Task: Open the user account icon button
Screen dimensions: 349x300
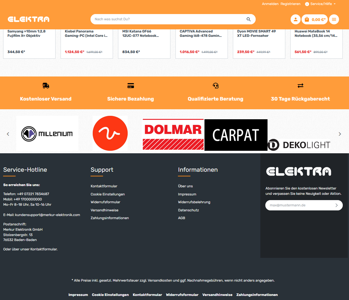Action: [x=295, y=19]
